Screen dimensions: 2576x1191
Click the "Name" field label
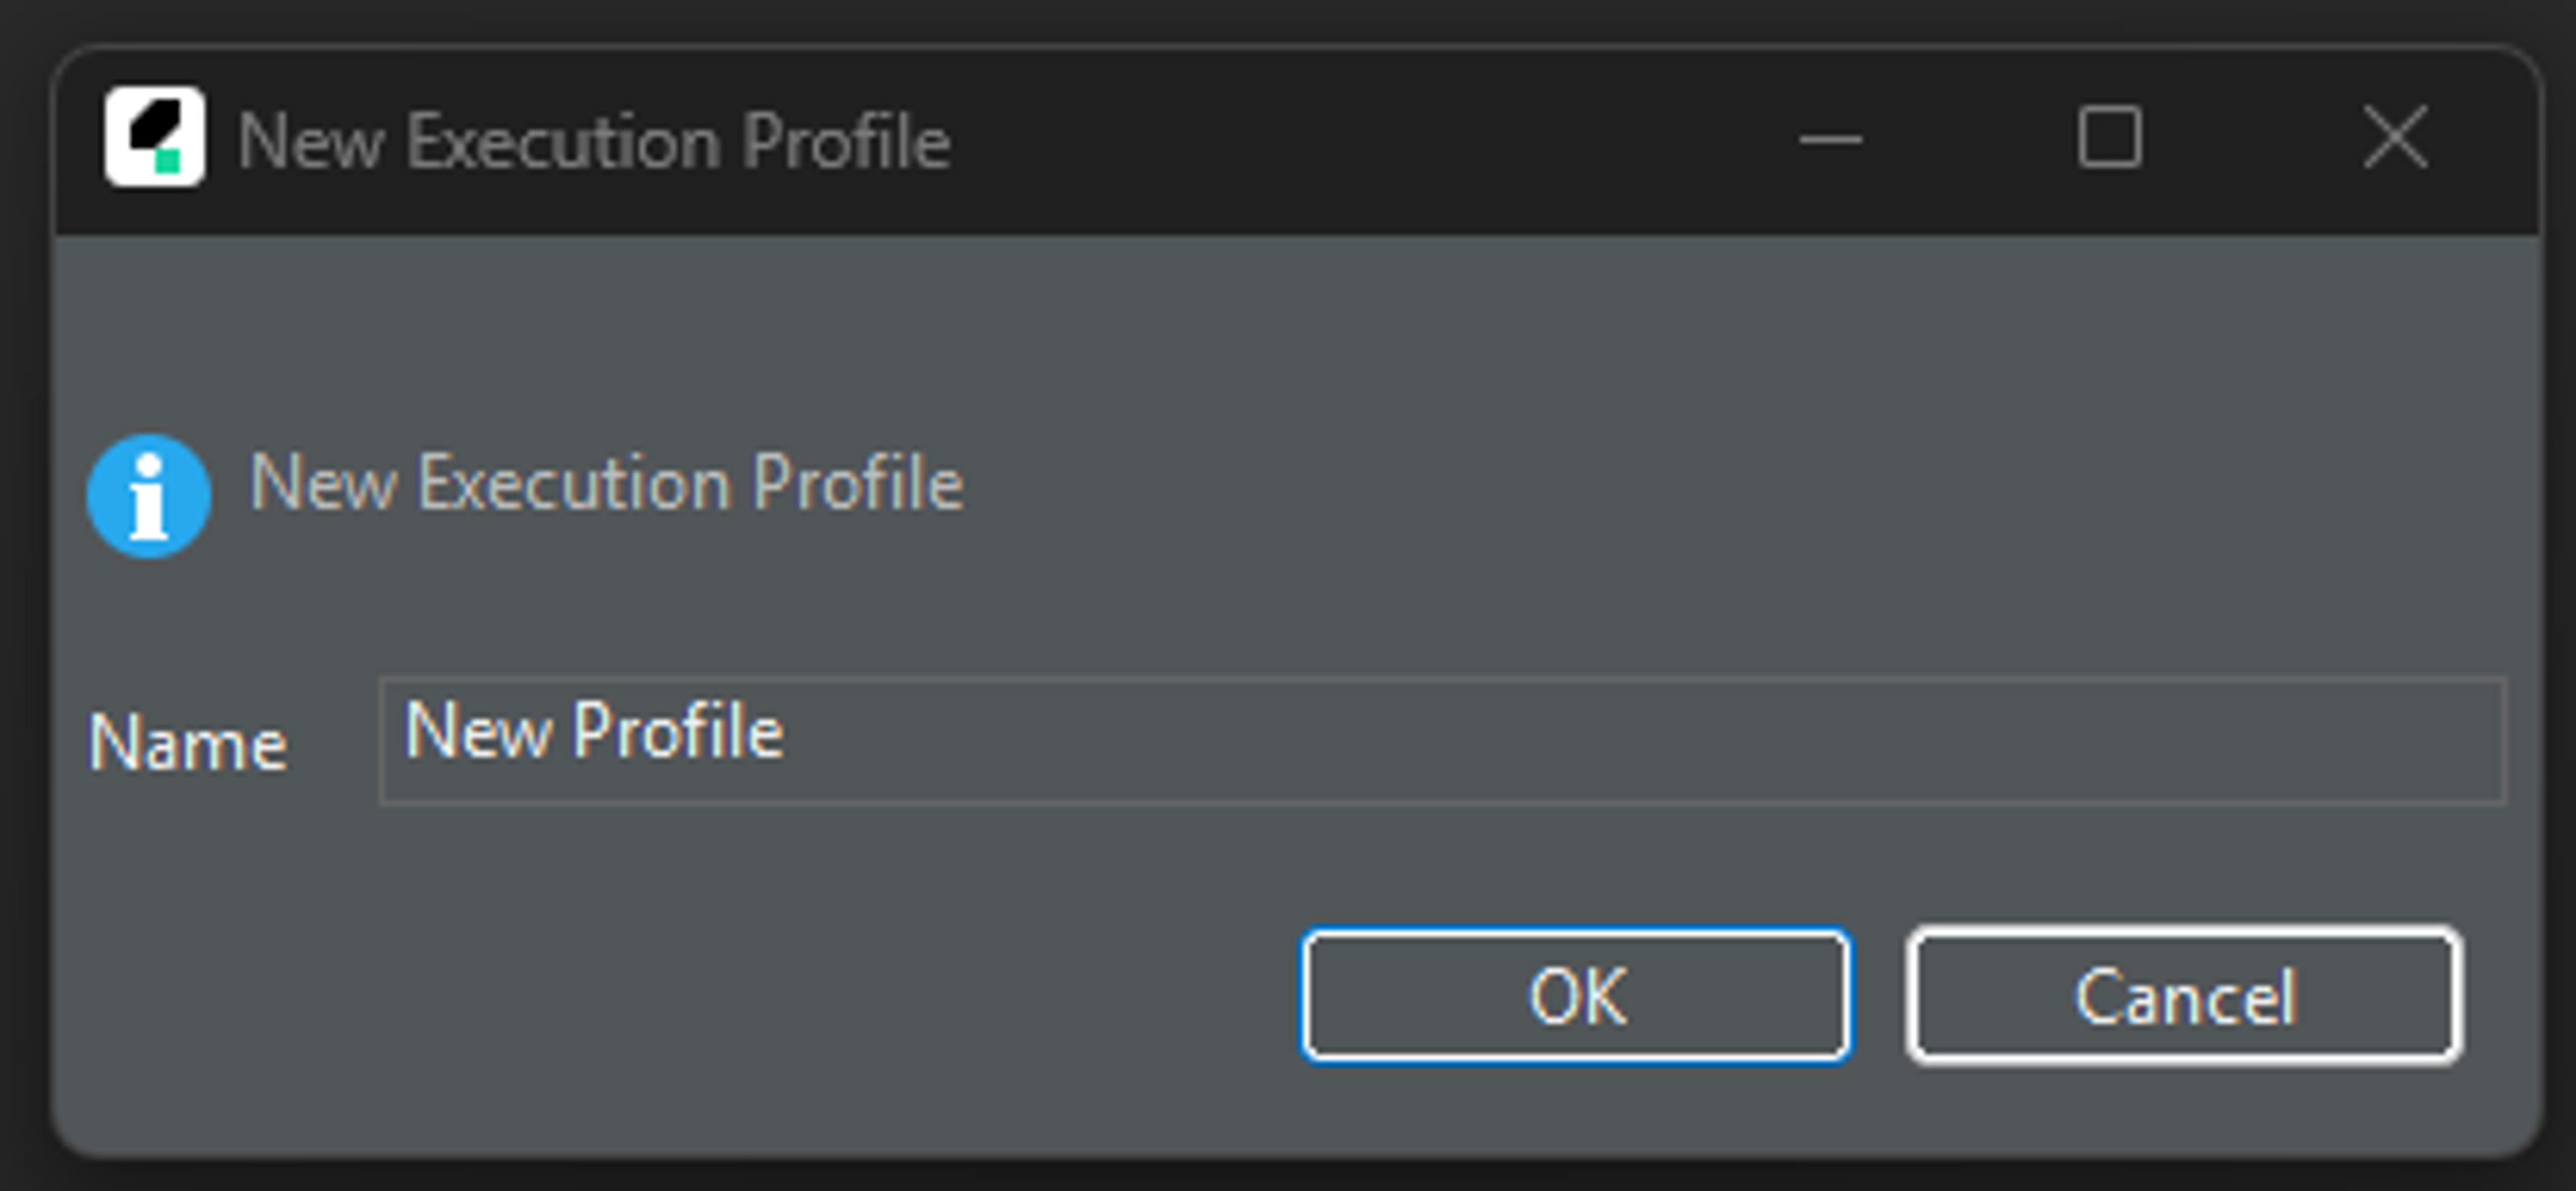pos(188,743)
